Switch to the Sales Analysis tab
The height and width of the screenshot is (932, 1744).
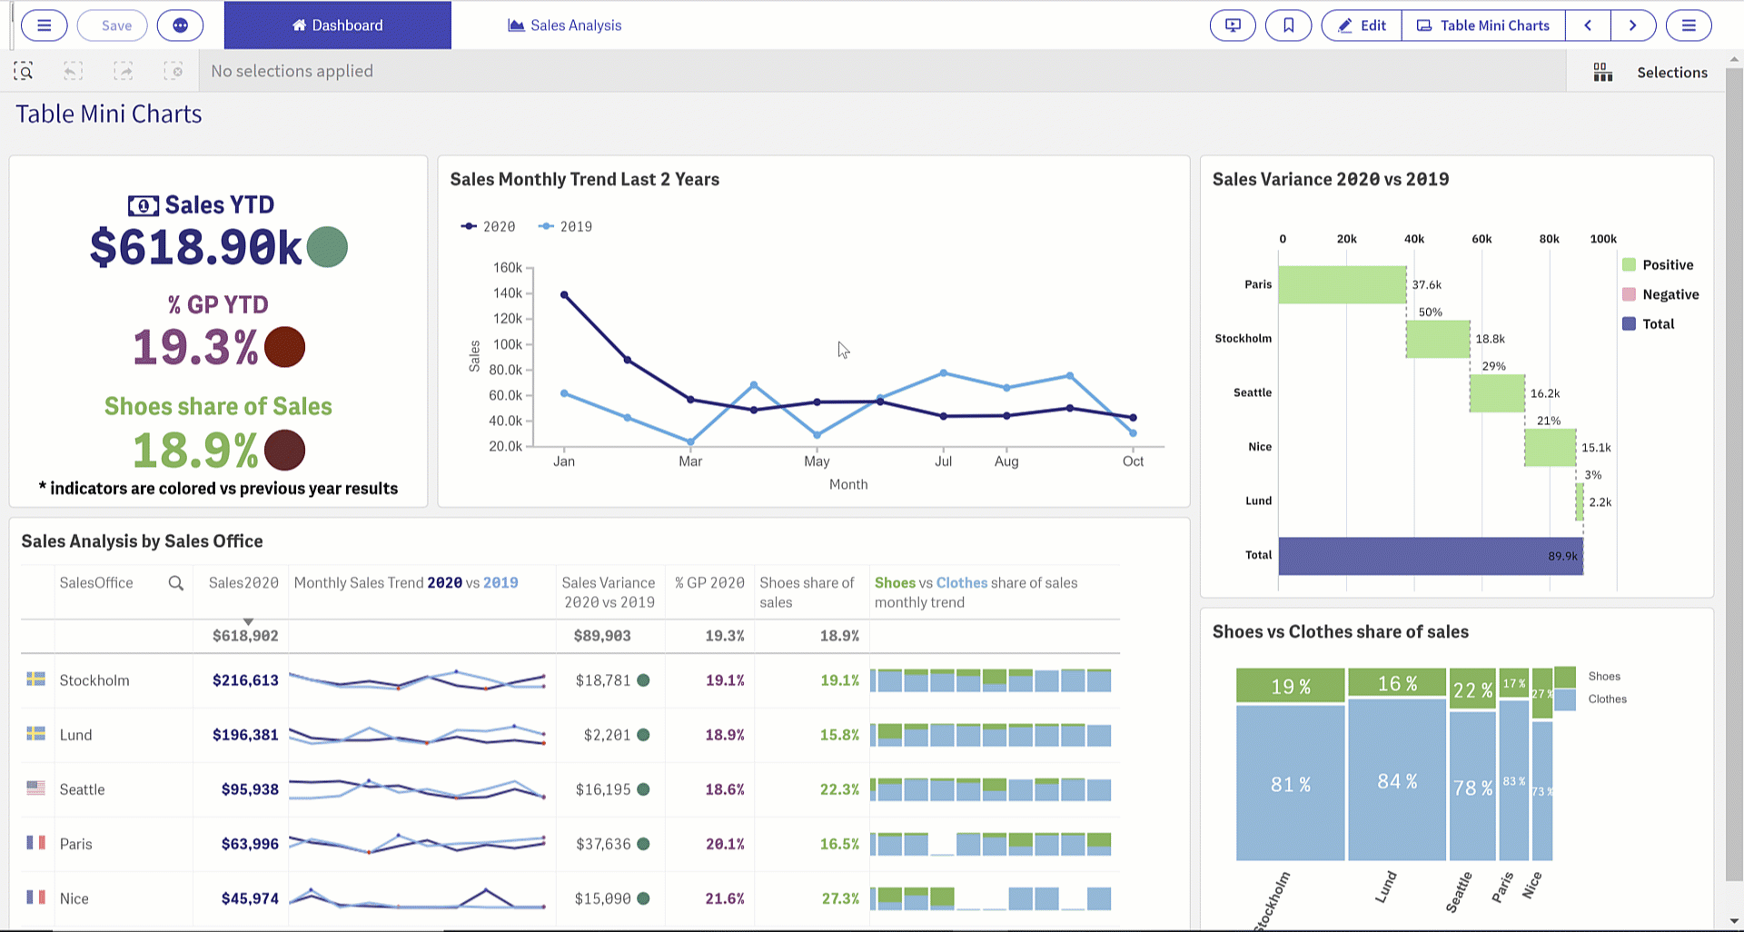564,25
